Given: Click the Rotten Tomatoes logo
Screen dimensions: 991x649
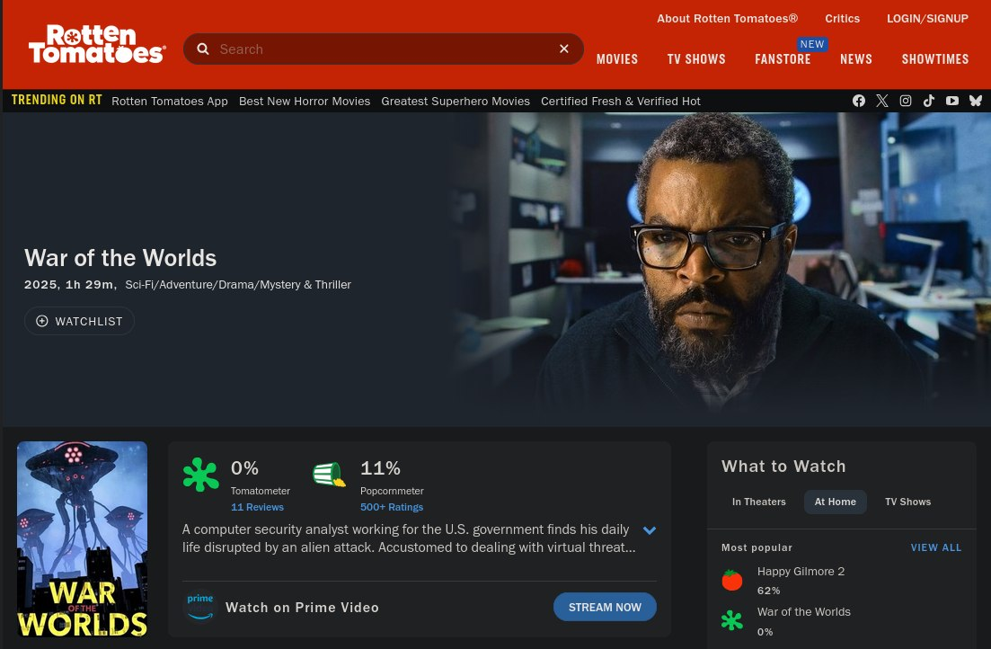Looking at the screenshot, I should 97,44.
